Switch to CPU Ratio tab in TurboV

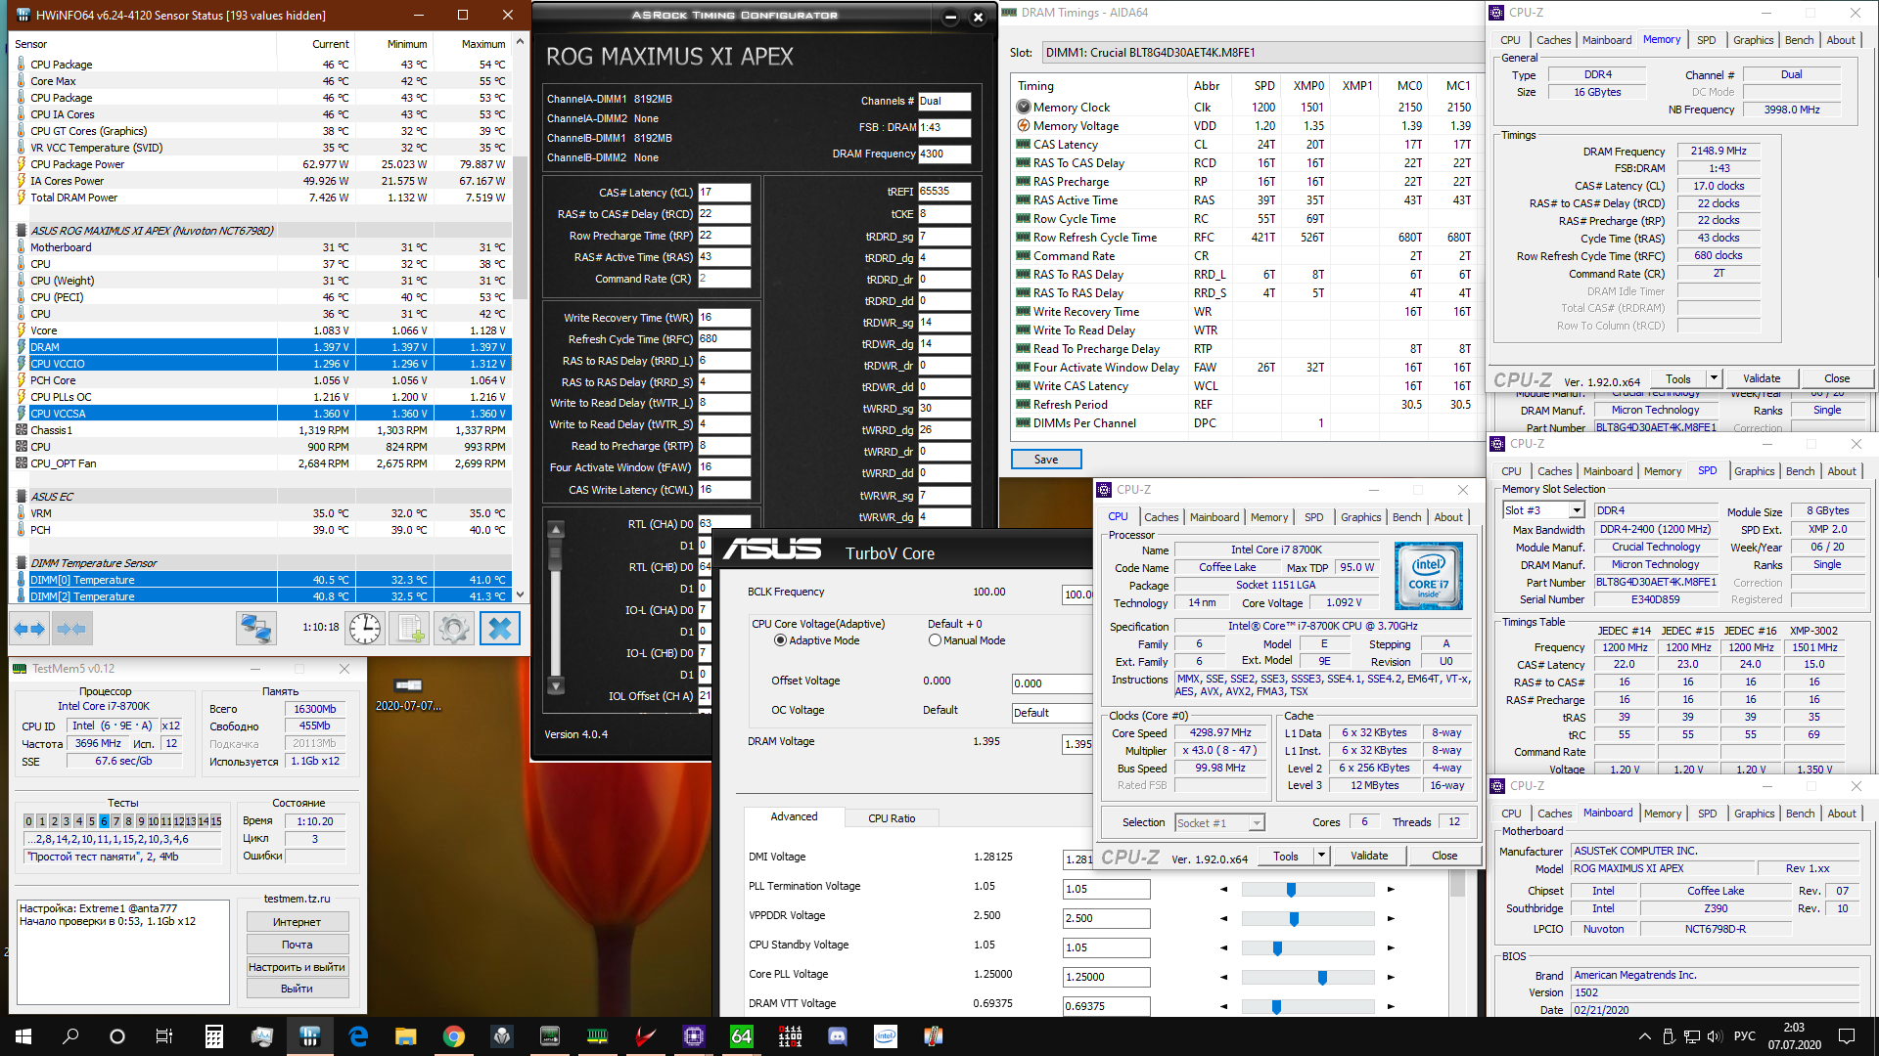pyautogui.click(x=892, y=818)
